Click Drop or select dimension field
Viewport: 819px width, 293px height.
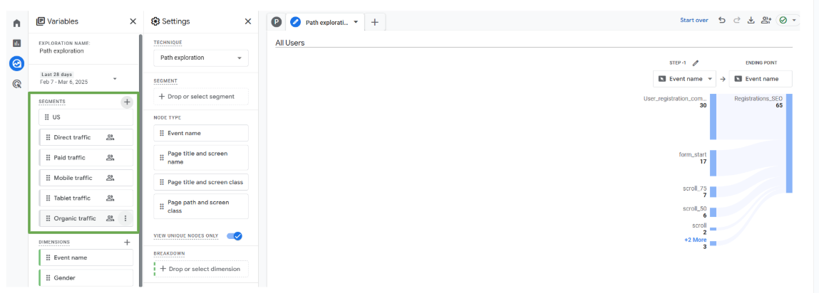pos(201,269)
